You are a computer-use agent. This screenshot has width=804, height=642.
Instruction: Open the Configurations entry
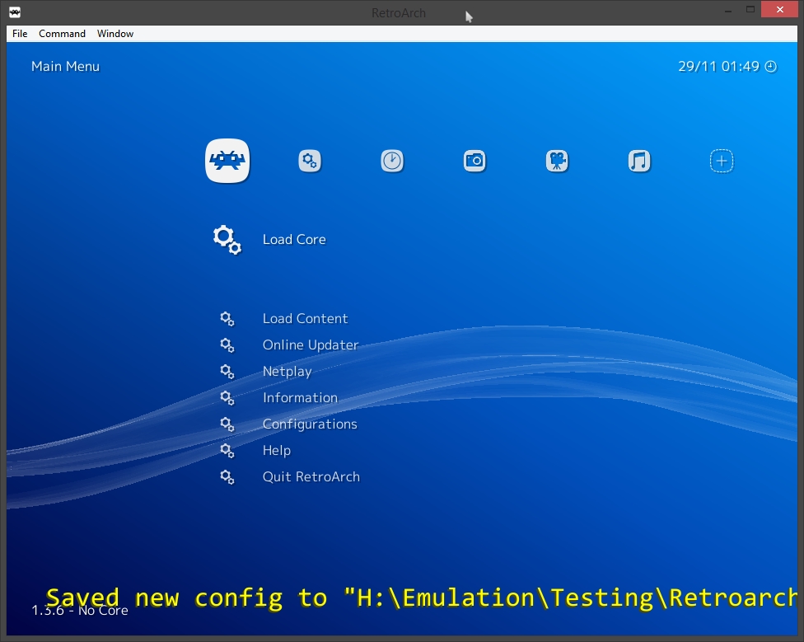310,424
